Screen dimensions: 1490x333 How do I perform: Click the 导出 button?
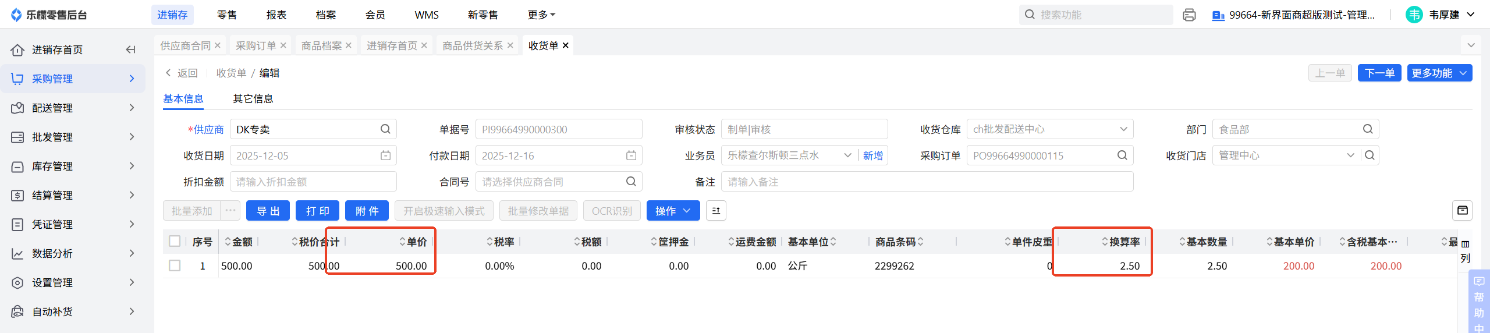point(268,211)
